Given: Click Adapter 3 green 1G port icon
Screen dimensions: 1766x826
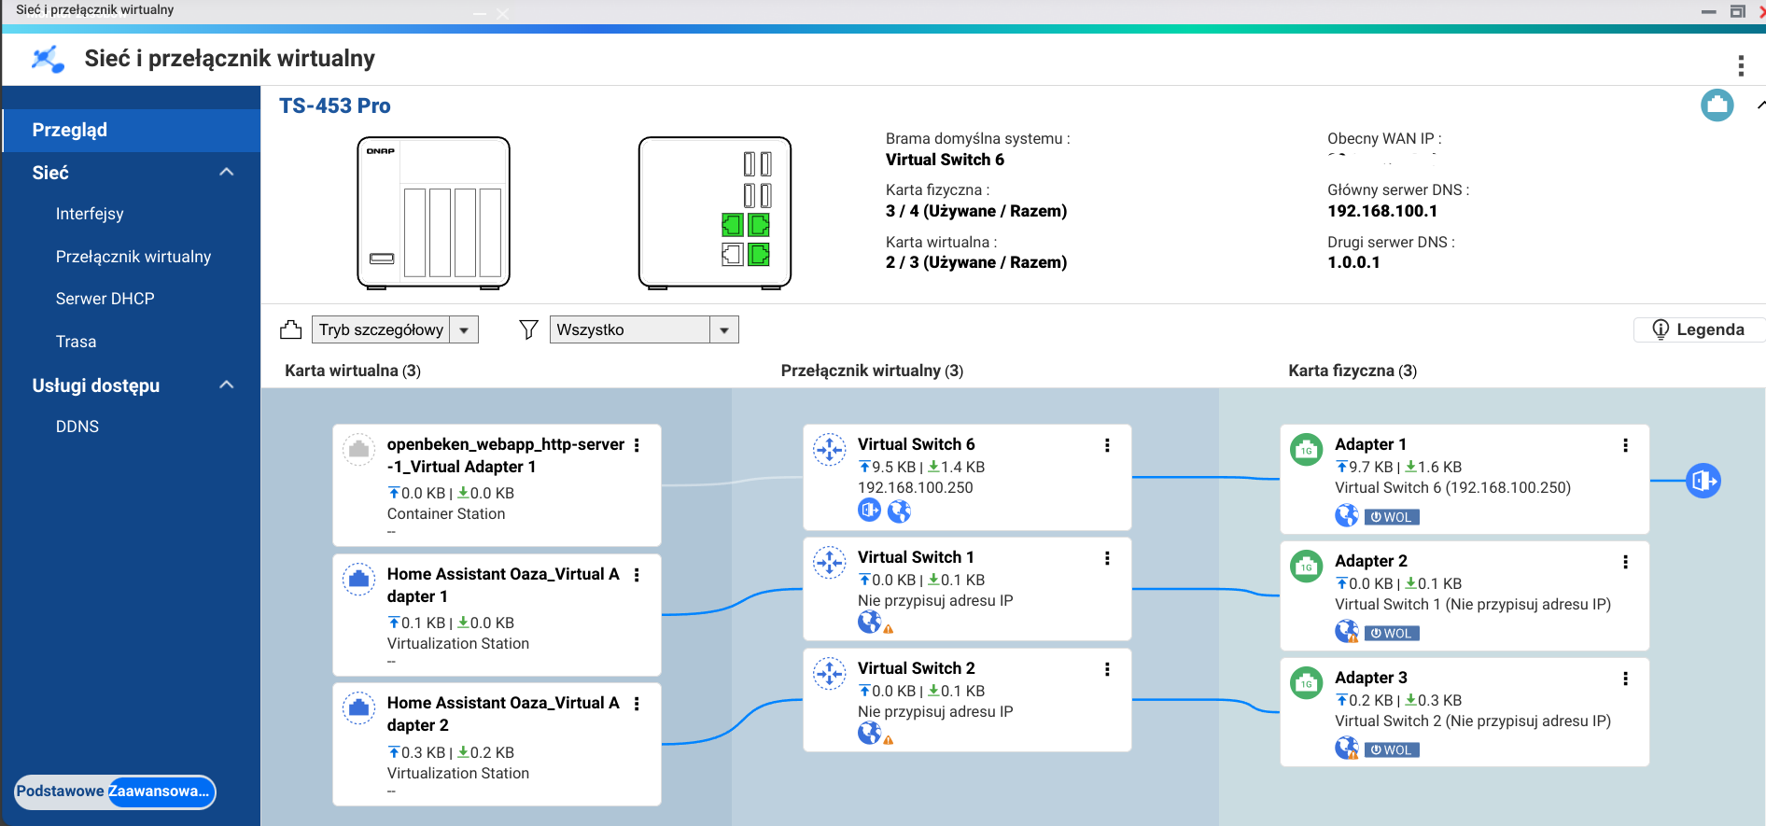Looking at the screenshot, I should (x=1306, y=683).
